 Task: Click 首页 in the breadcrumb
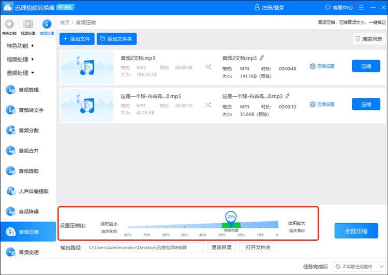tap(65, 23)
